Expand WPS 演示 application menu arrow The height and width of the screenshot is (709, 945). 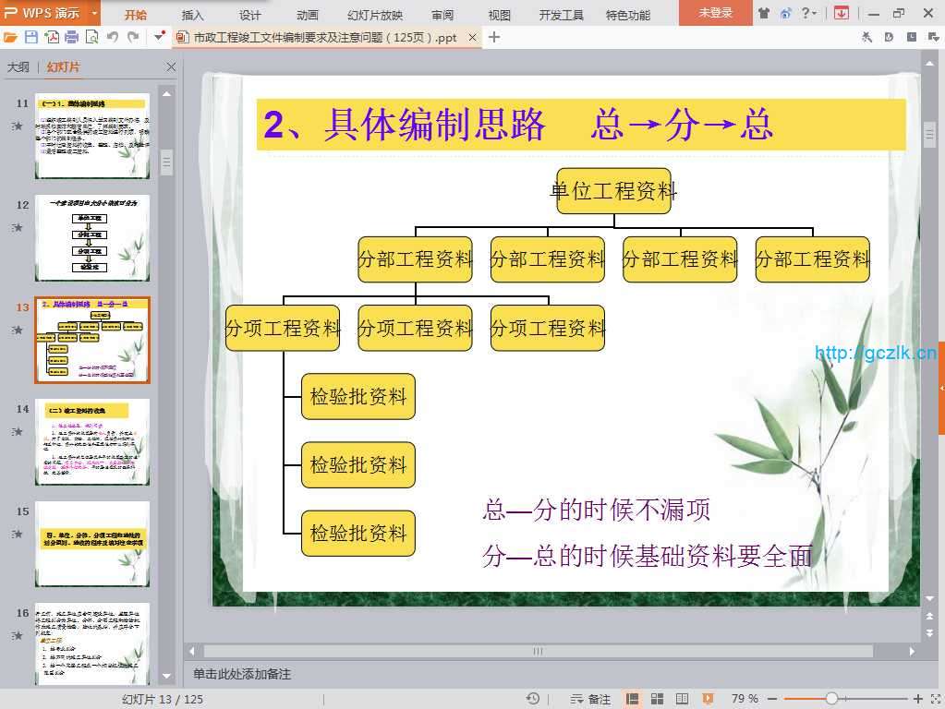(94, 13)
